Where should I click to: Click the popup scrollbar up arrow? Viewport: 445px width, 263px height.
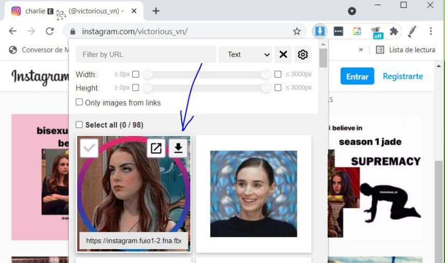click(x=323, y=44)
